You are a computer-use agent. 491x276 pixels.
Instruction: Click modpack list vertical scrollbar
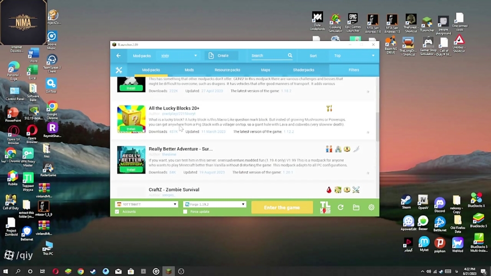click(x=377, y=127)
